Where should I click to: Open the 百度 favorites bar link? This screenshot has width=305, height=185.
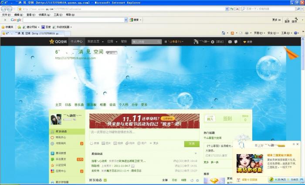[x=46, y=27]
